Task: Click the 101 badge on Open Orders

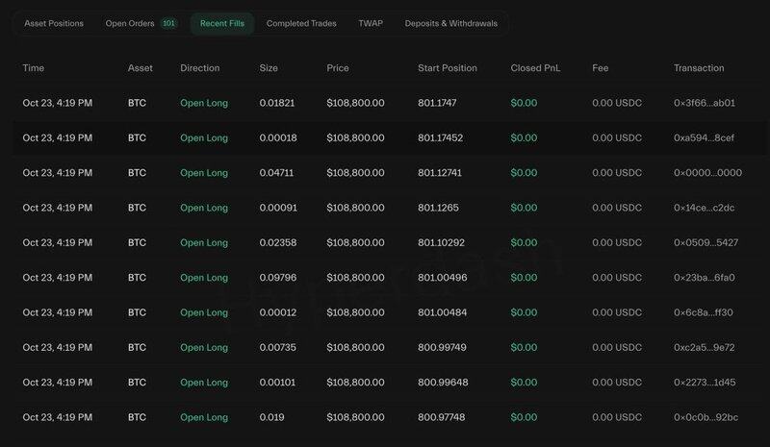Action: coord(168,23)
